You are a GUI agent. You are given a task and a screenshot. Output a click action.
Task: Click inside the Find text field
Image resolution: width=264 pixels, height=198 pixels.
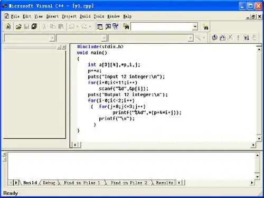[x=162, y=27]
